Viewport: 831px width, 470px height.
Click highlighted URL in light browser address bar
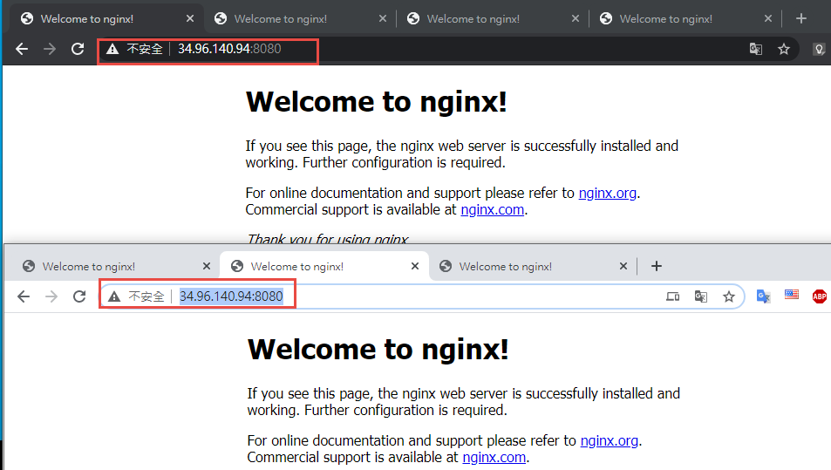click(231, 296)
